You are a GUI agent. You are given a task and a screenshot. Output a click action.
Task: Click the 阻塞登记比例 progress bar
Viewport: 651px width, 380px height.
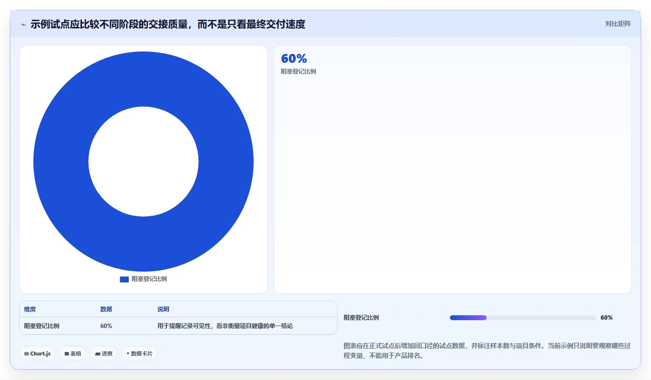click(x=523, y=318)
